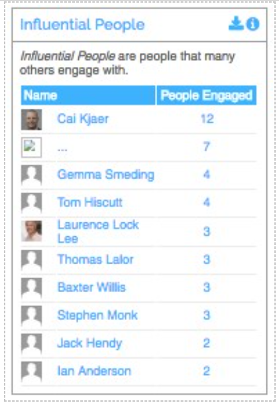Click Laurence Lock Lee's profile photo
Image resolution: width=279 pixels, height=405 pixels.
[x=31, y=231]
